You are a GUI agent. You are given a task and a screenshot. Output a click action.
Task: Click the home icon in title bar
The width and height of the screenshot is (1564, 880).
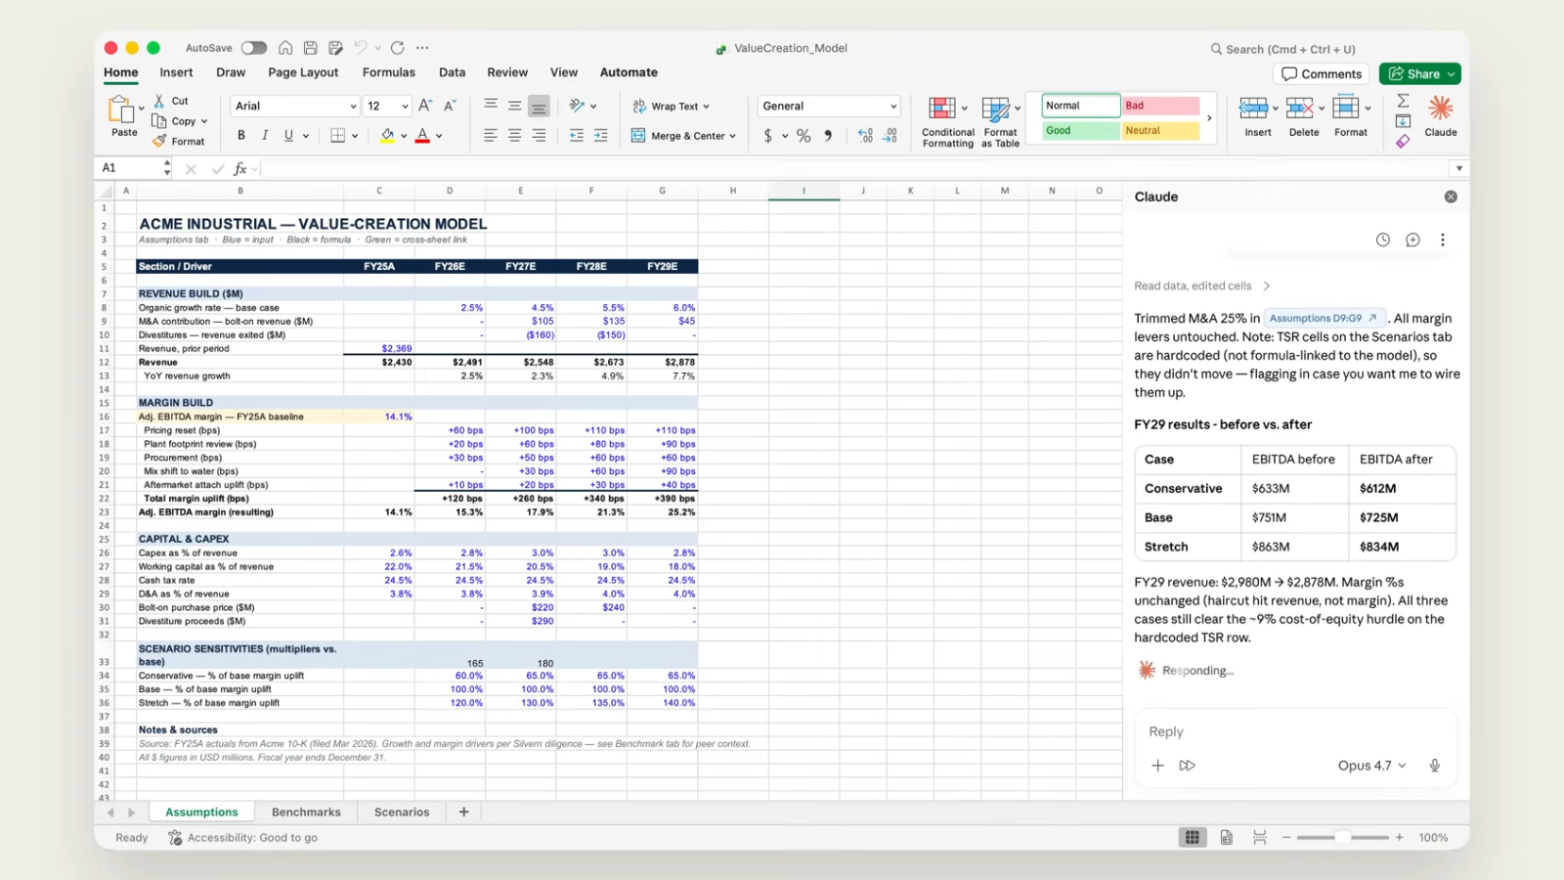tap(285, 48)
